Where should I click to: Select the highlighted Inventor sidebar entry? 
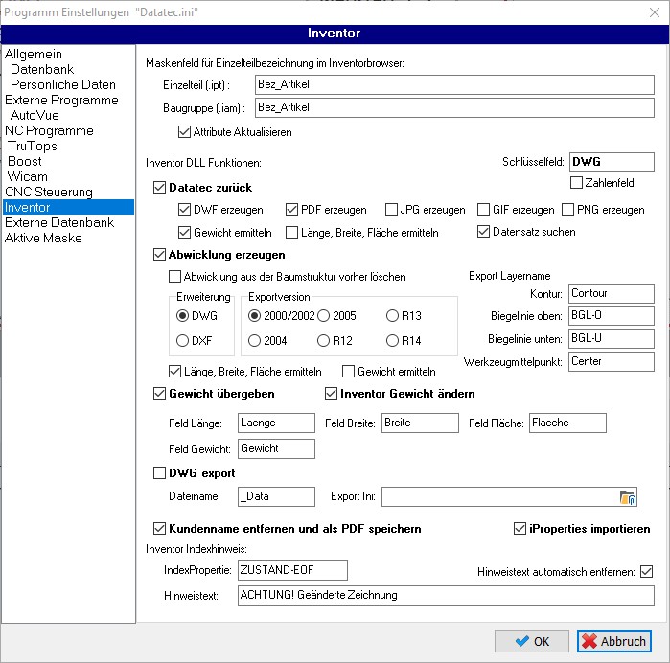pos(68,207)
